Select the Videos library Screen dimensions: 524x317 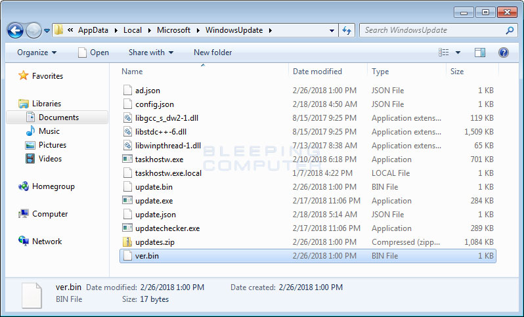(44, 159)
